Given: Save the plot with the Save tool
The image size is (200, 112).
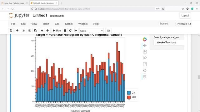Looking at the screenshot, I should pos(145,64).
